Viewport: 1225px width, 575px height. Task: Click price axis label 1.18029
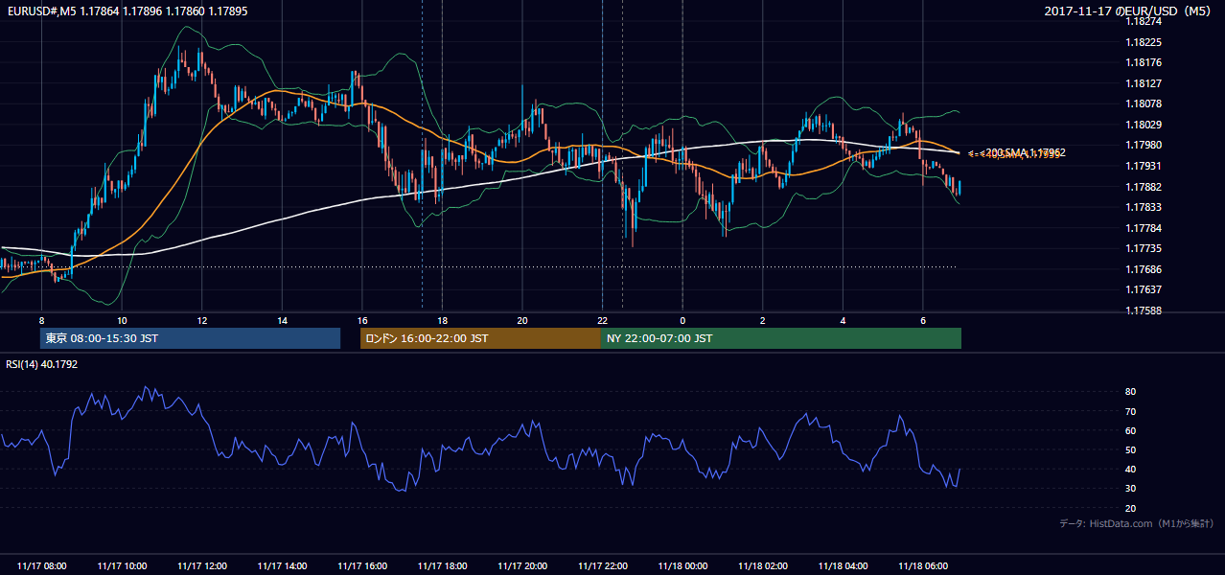coord(1144,125)
